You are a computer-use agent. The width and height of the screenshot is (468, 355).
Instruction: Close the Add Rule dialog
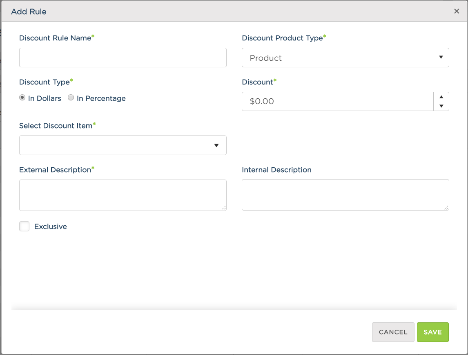(x=456, y=11)
